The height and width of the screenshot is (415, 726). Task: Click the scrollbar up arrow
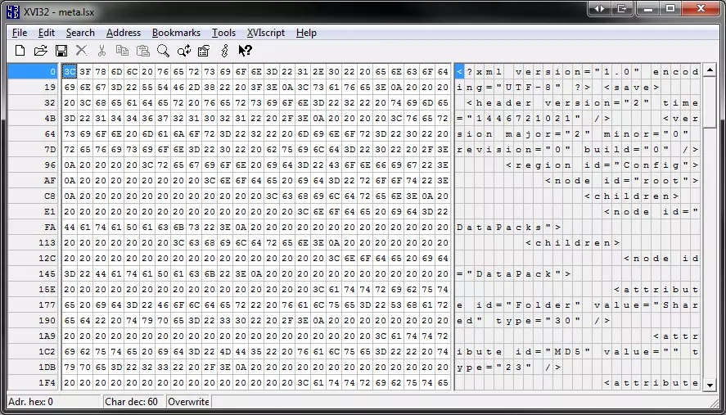pyautogui.click(x=710, y=70)
